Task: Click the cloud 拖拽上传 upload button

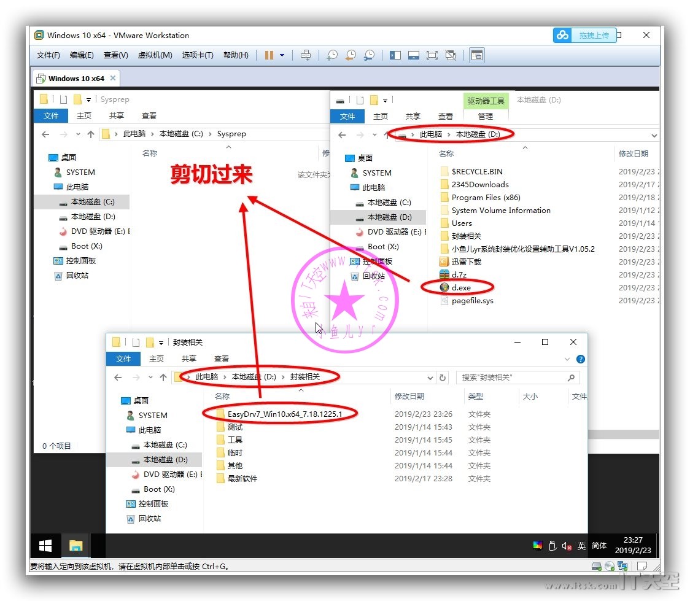Action: [584, 35]
